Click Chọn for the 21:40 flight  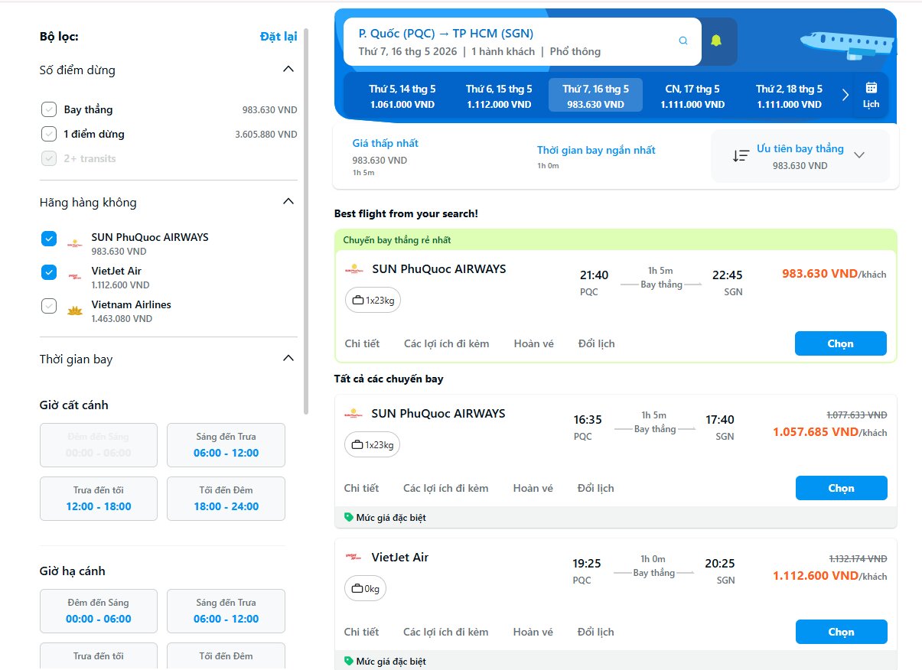click(840, 343)
